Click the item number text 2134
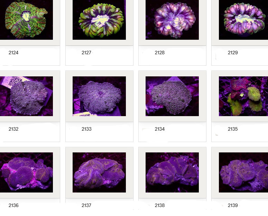 pos(160,129)
